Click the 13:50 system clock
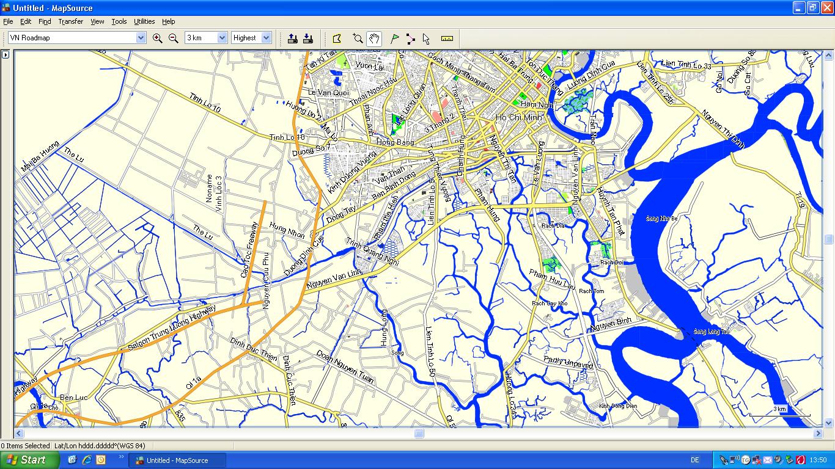The width and height of the screenshot is (835, 469). [x=818, y=460]
